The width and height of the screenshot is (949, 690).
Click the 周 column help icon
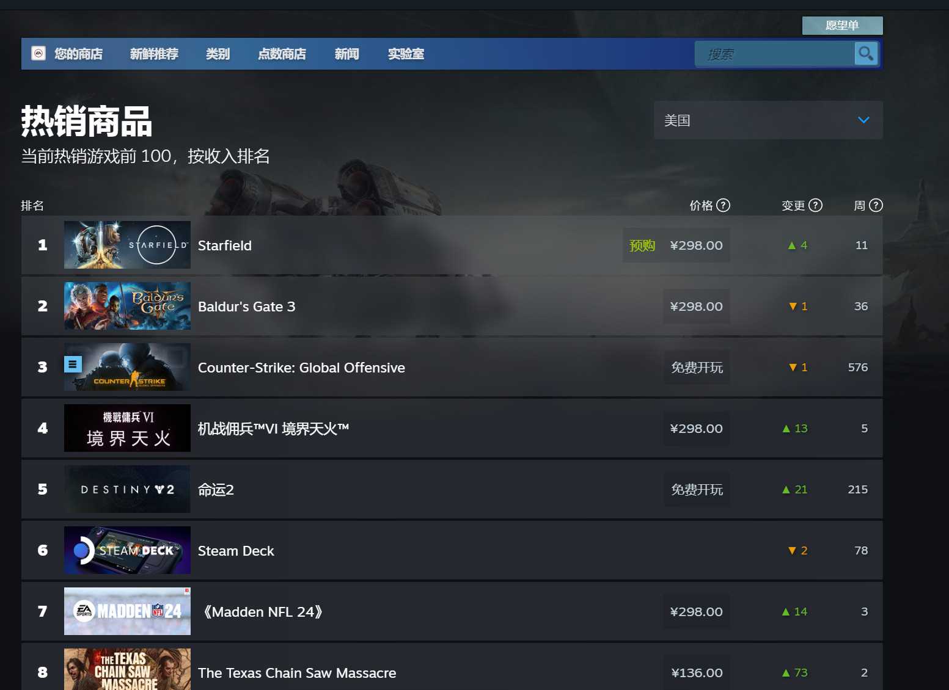click(x=876, y=205)
